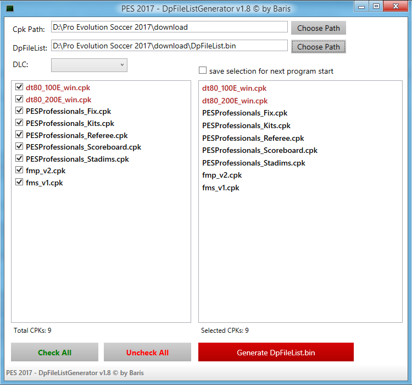Maximize the DpFileListGenerator window

(376, 6)
